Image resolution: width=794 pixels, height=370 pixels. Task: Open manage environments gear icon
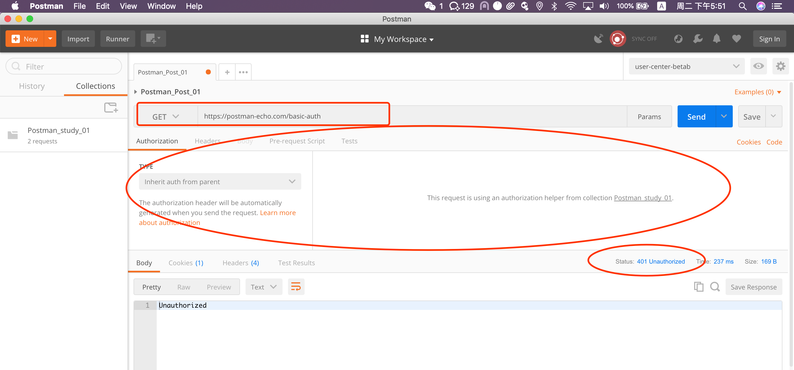(x=780, y=66)
